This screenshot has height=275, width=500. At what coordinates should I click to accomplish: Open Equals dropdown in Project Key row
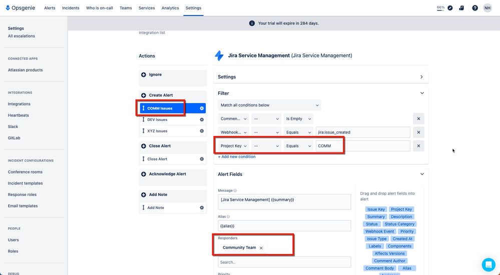298,146
